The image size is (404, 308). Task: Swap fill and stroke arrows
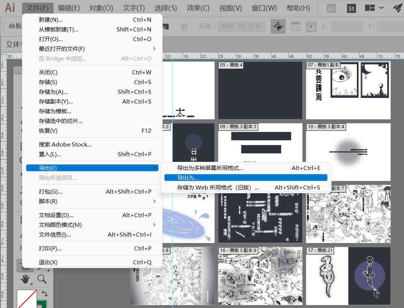tap(44, 293)
